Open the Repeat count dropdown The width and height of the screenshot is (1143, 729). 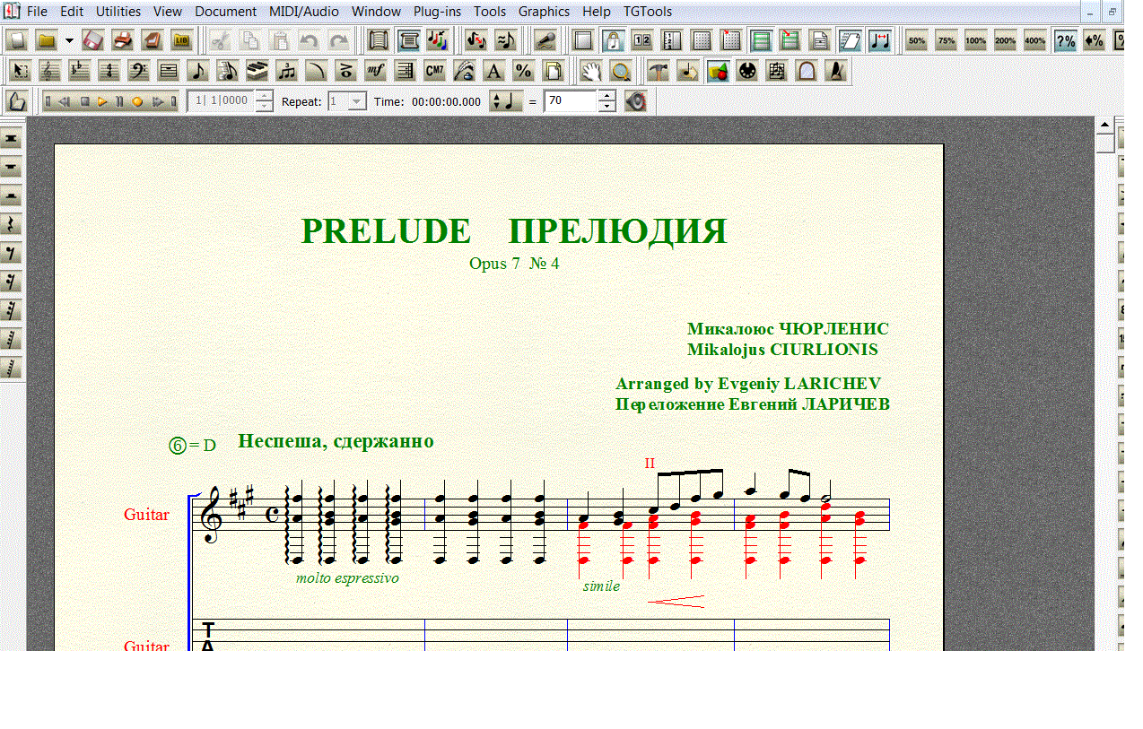[356, 101]
